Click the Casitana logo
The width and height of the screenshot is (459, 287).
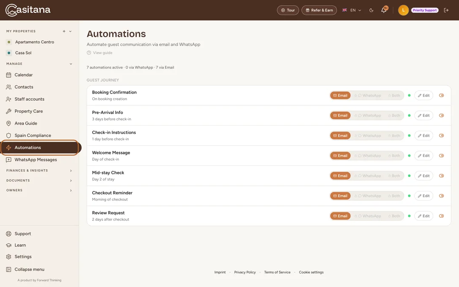click(x=28, y=10)
